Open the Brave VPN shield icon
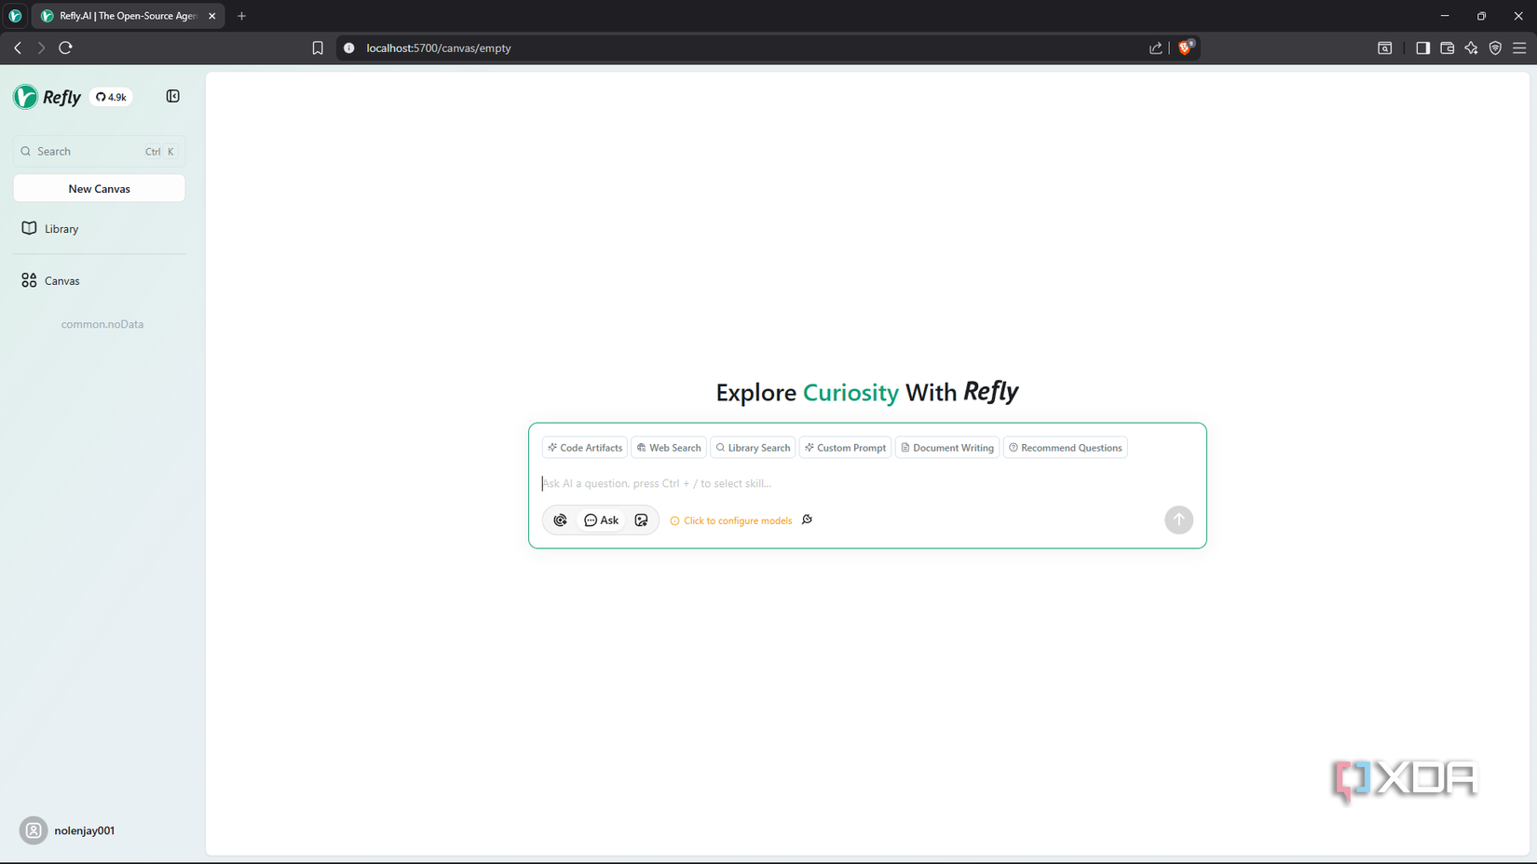This screenshot has height=864, width=1537. point(1495,47)
